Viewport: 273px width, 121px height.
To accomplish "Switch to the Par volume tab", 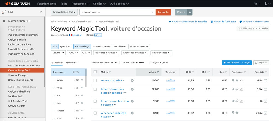I will 71,63.
